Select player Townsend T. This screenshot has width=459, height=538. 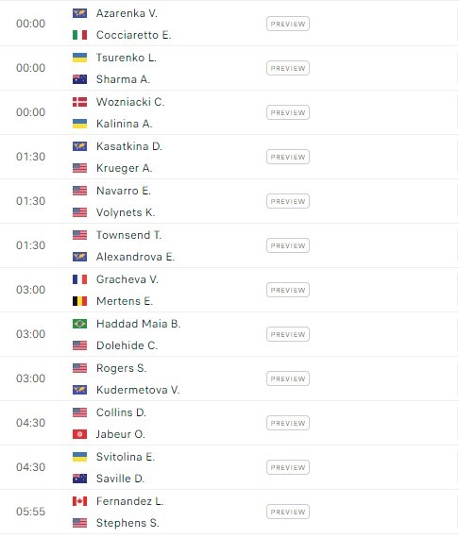pos(128,235)
